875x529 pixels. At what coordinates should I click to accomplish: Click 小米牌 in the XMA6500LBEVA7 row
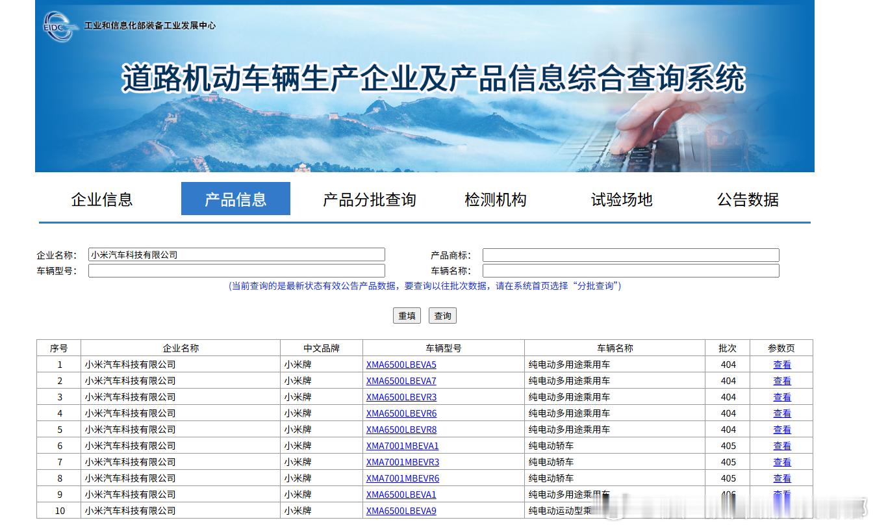(298, 381)
